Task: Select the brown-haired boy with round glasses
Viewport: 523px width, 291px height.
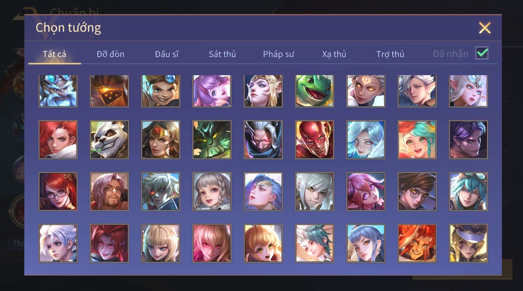Action: (417, 191)
